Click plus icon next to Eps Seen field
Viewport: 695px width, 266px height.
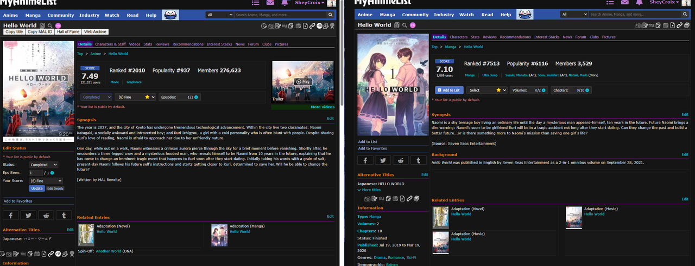coord(52,172)
